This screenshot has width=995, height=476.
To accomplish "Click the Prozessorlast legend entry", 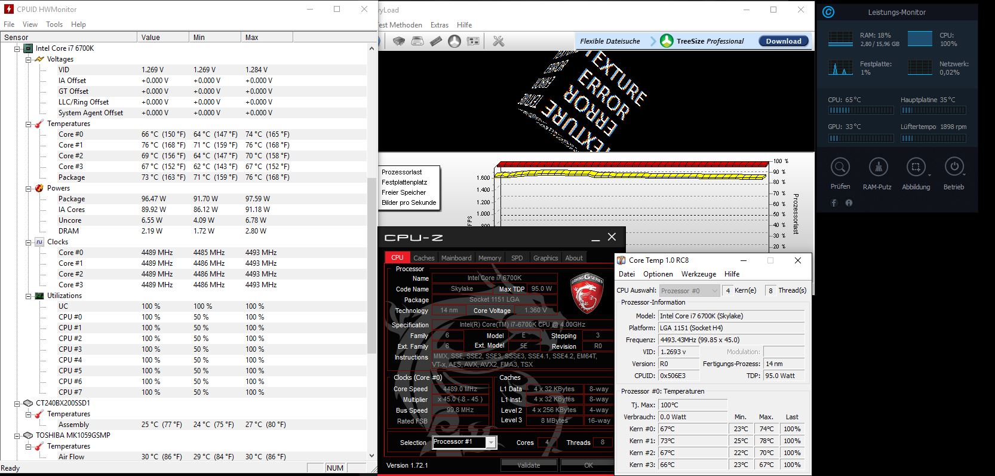I will [x=402, y=172].
